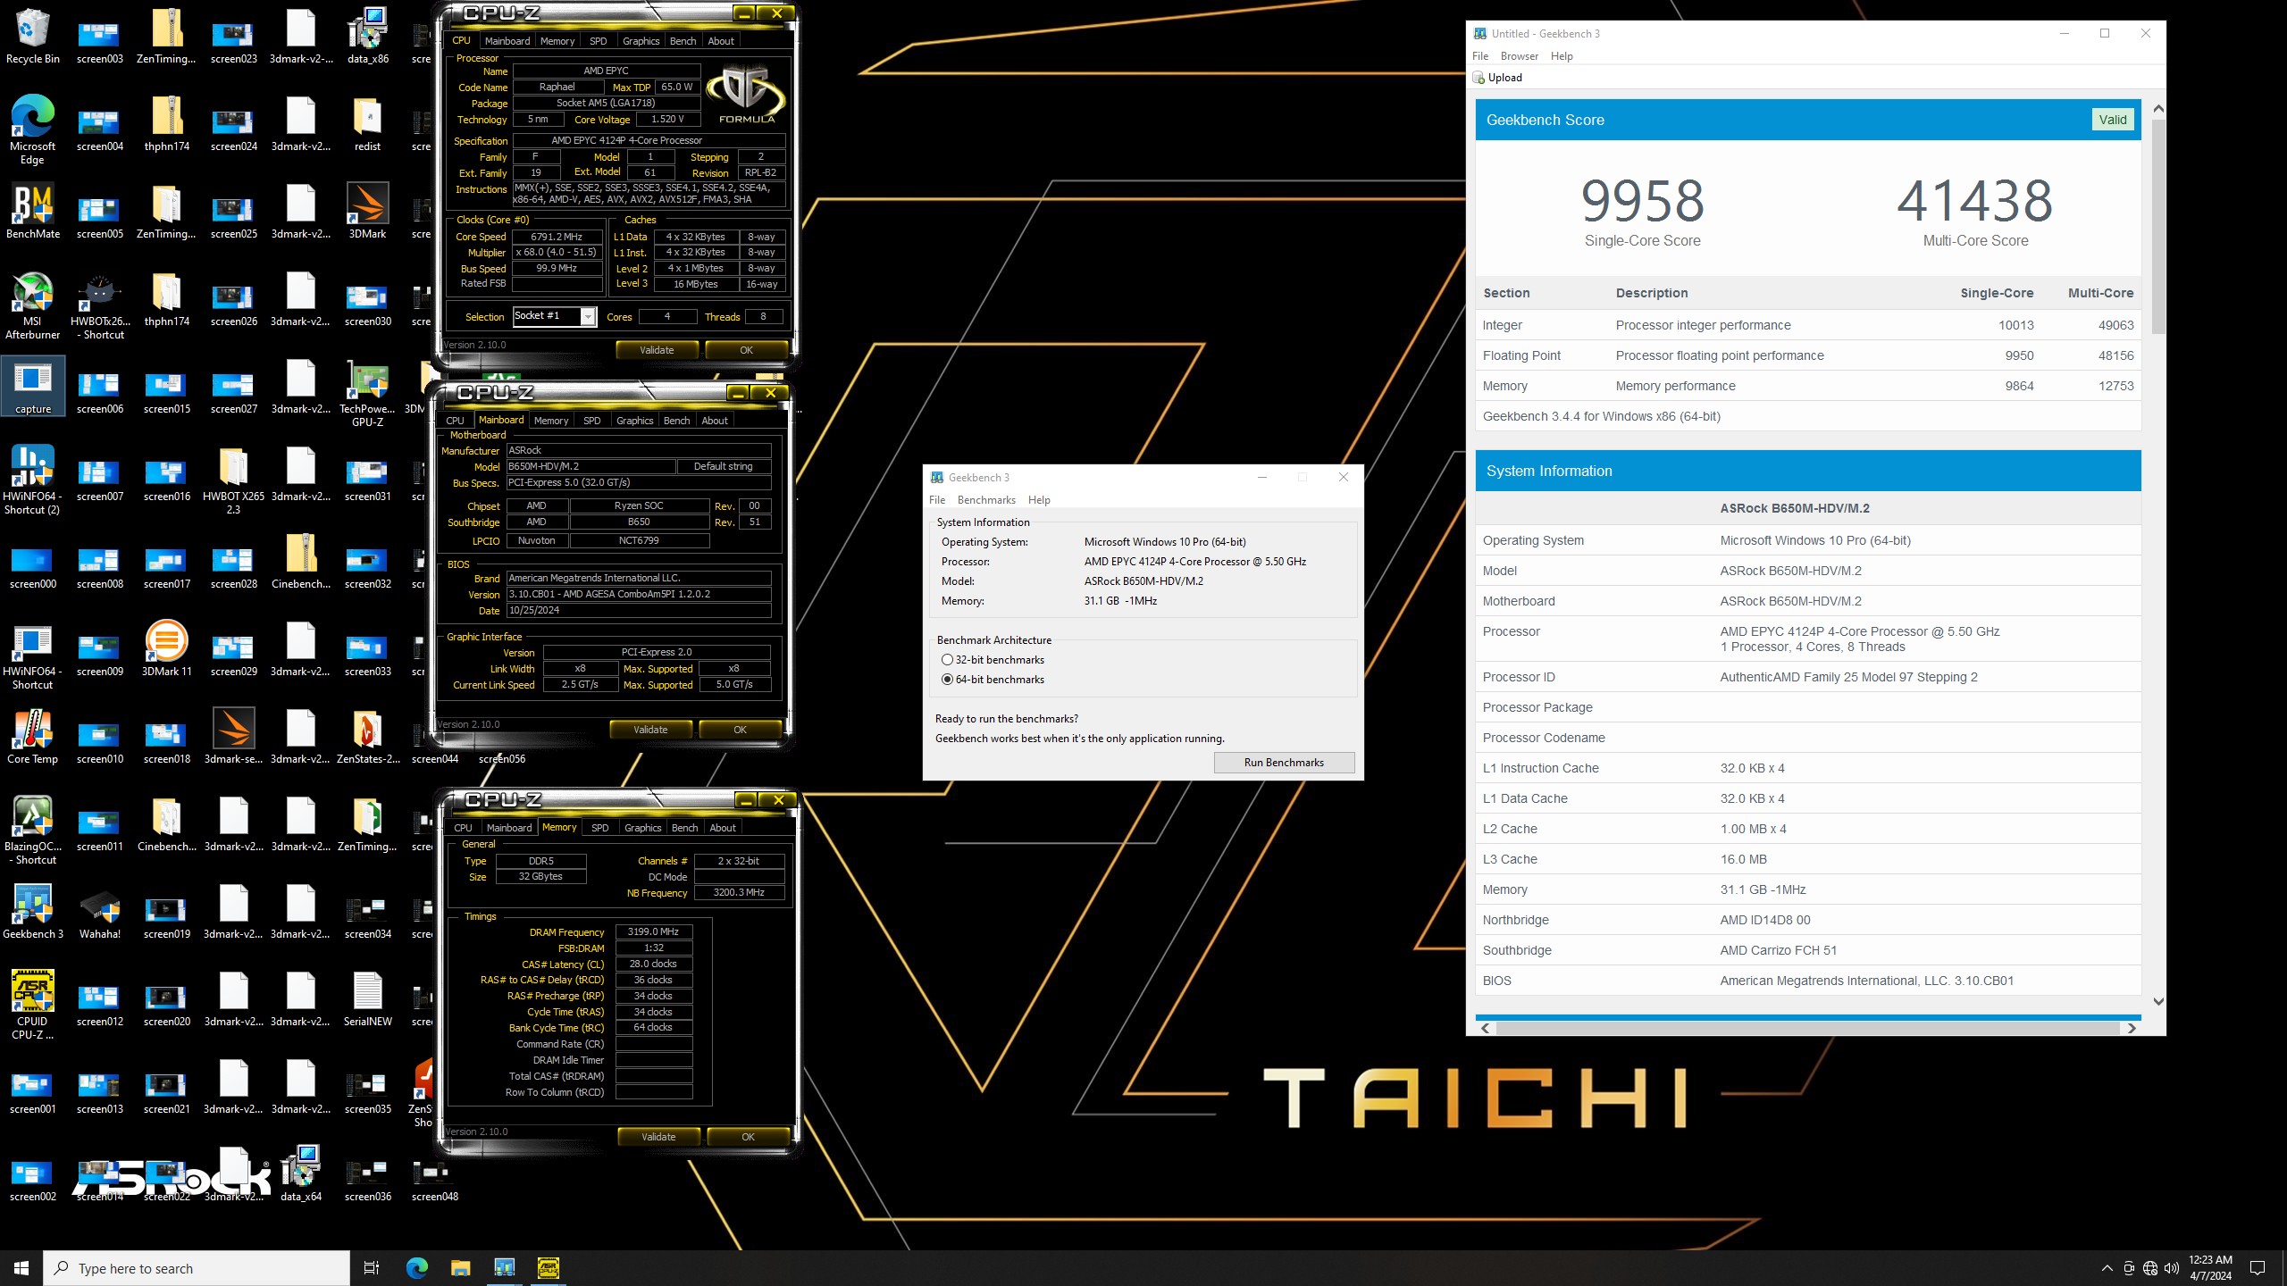The image size is (2287, 1286).
Task: Open the Cinebench zip folder icon
Action: (300, 562)
